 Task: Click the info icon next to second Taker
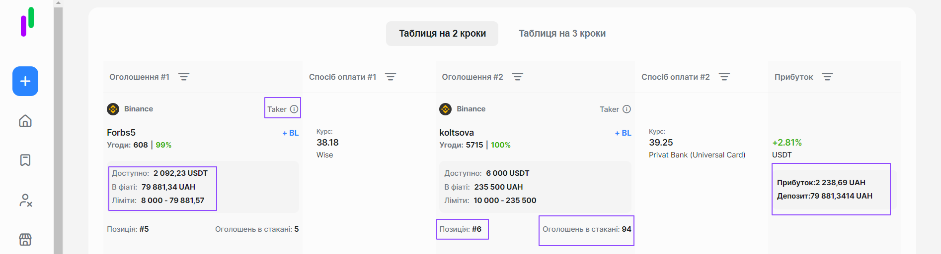click(x=627, y=109)
